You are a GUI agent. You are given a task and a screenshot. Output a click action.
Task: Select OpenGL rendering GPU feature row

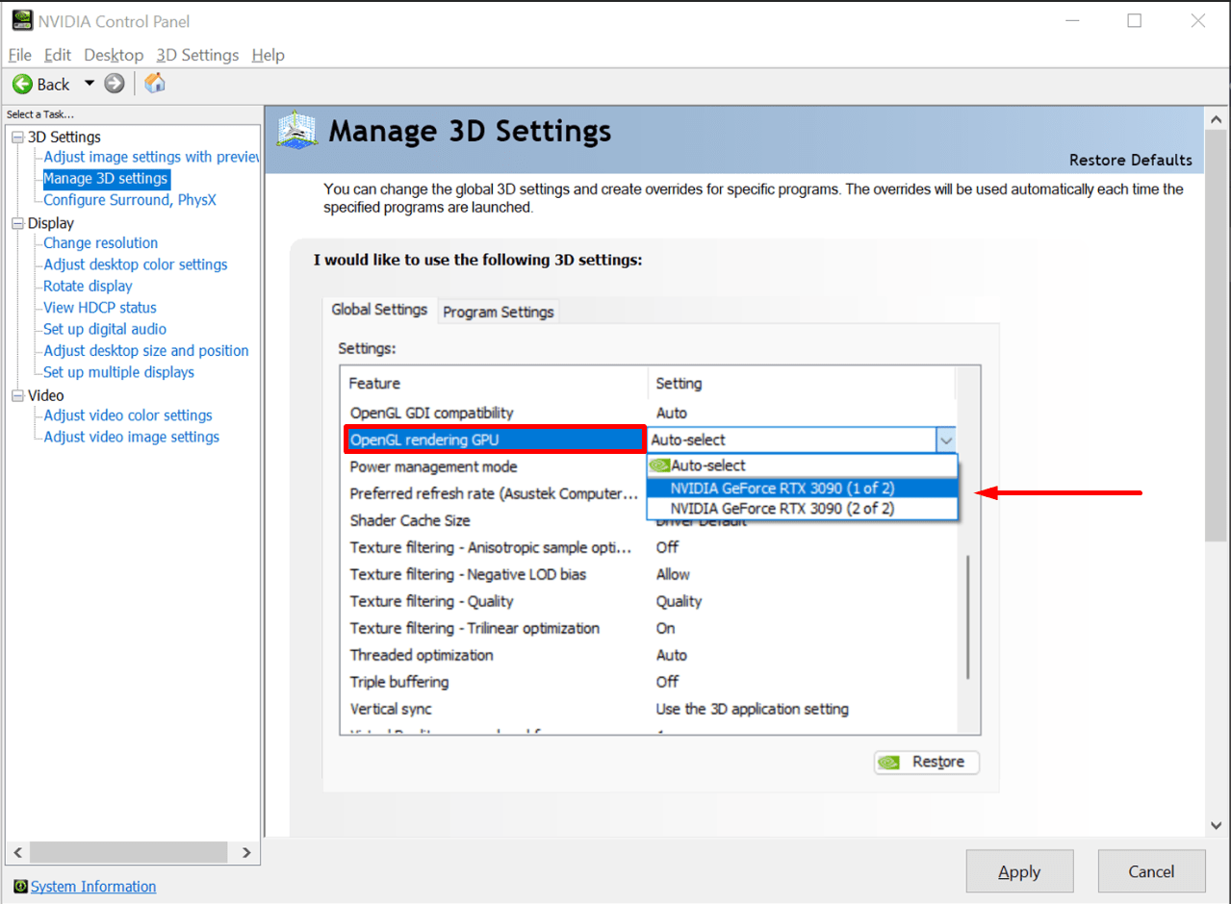pos(495,439)
